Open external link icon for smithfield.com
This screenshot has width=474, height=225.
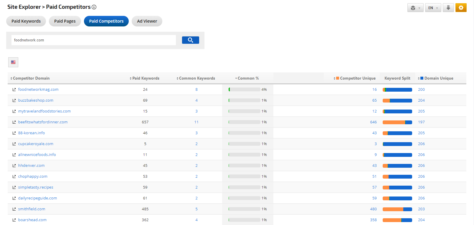(14, 209)
